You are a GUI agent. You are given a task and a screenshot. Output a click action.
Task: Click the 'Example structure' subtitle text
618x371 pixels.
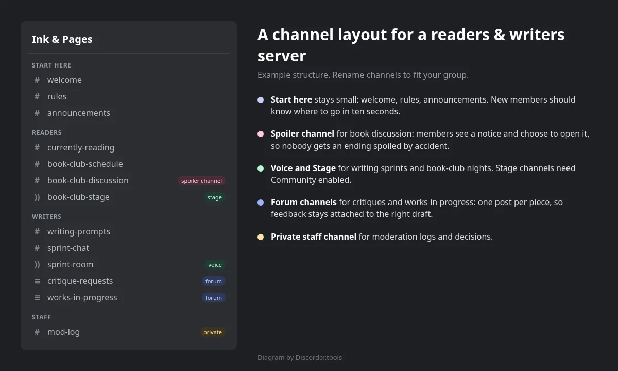coord(363,75)
